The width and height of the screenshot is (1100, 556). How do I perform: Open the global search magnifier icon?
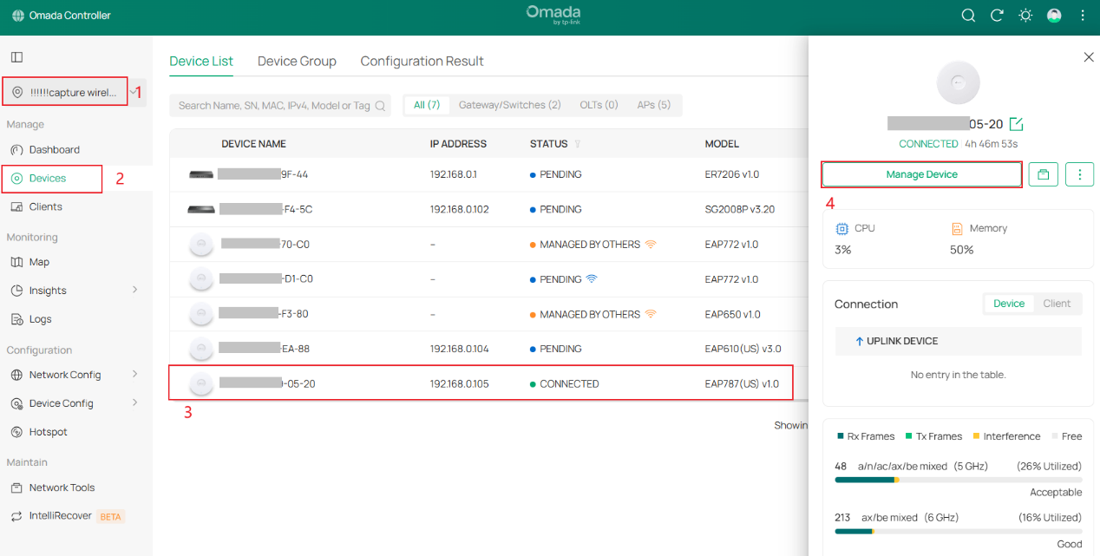969,16
